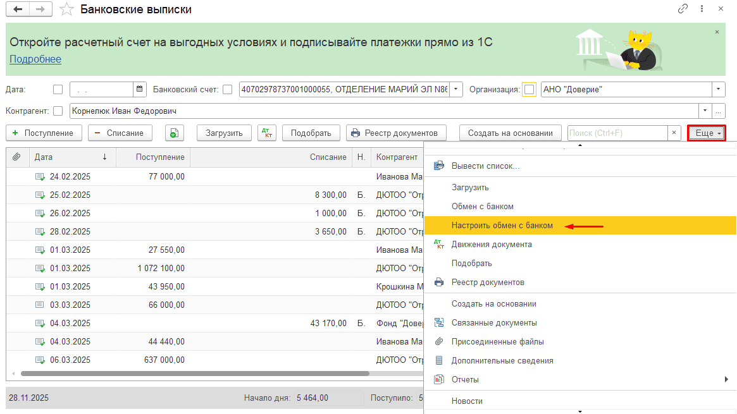
Task: Choose Связанные документы from the menu
Action: point(493,322)
